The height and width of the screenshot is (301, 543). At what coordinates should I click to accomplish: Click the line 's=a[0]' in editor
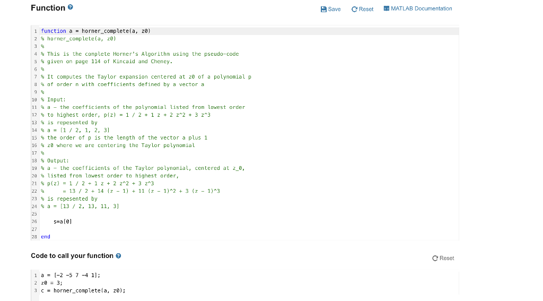coord(63,221)
